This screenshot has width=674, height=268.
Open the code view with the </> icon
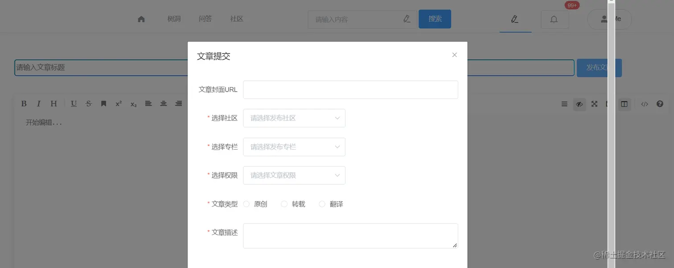coord(644,104)
